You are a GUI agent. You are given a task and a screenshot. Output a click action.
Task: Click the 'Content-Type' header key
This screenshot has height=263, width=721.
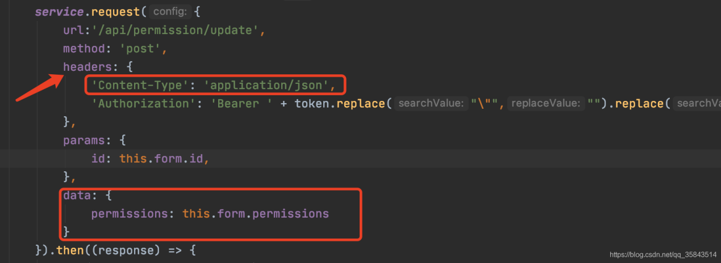point(140,86)
